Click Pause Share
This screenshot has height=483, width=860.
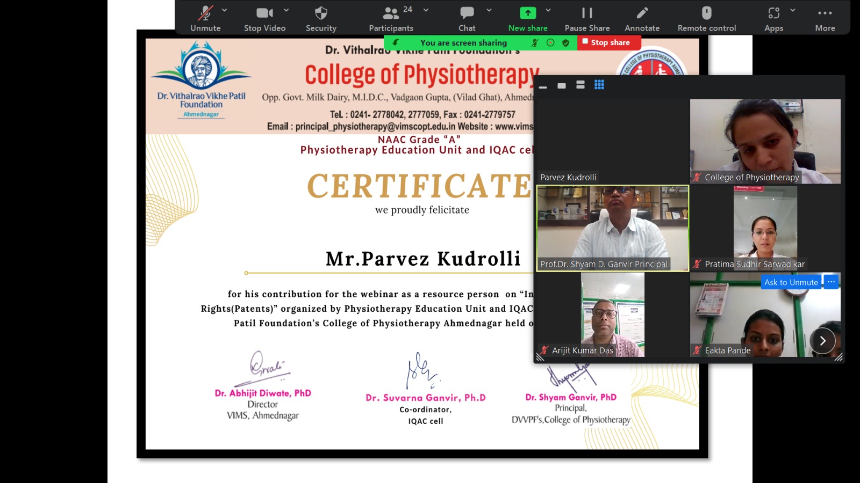click(x=587, y=18)
